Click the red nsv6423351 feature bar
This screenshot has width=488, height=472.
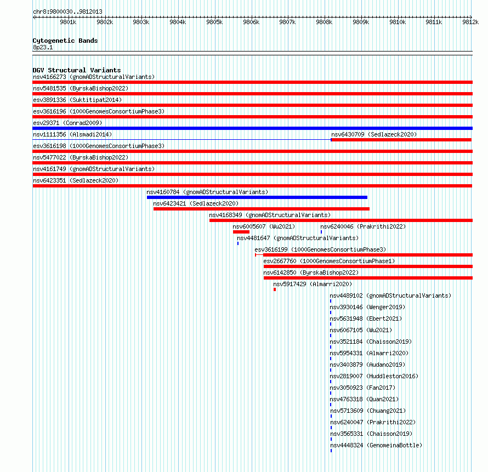tap(252, 186)
